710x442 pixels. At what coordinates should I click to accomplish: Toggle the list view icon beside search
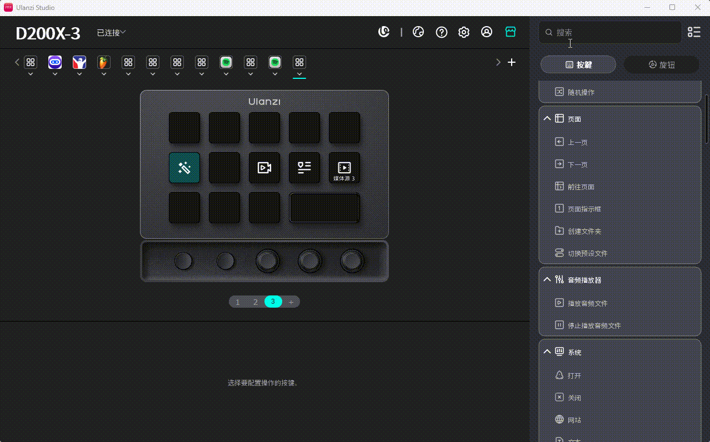point(694,32)
